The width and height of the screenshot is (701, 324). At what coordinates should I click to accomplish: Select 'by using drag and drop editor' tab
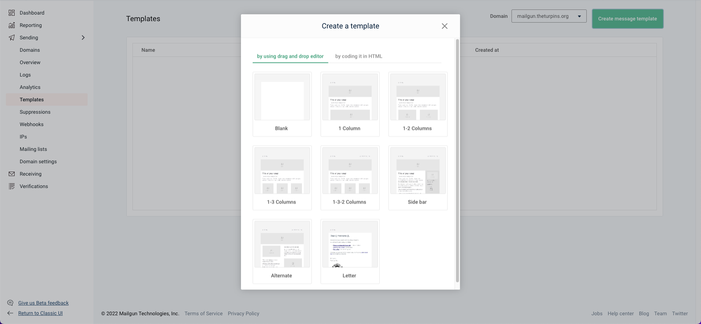(290, 56)
